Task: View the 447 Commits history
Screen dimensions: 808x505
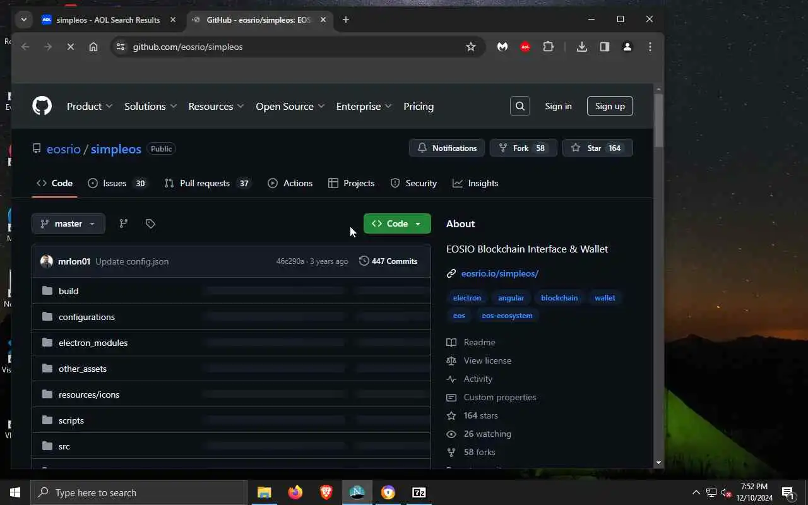Action: pyautogui.click(x=388, y=261)
